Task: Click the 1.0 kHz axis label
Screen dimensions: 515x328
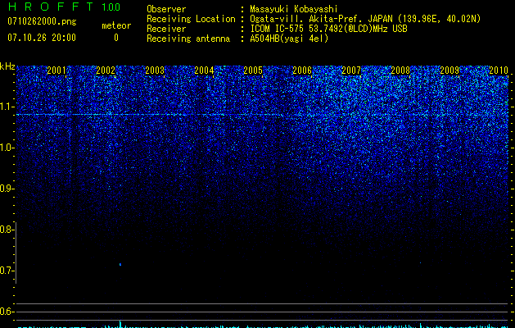Action: tap(6, 148)
